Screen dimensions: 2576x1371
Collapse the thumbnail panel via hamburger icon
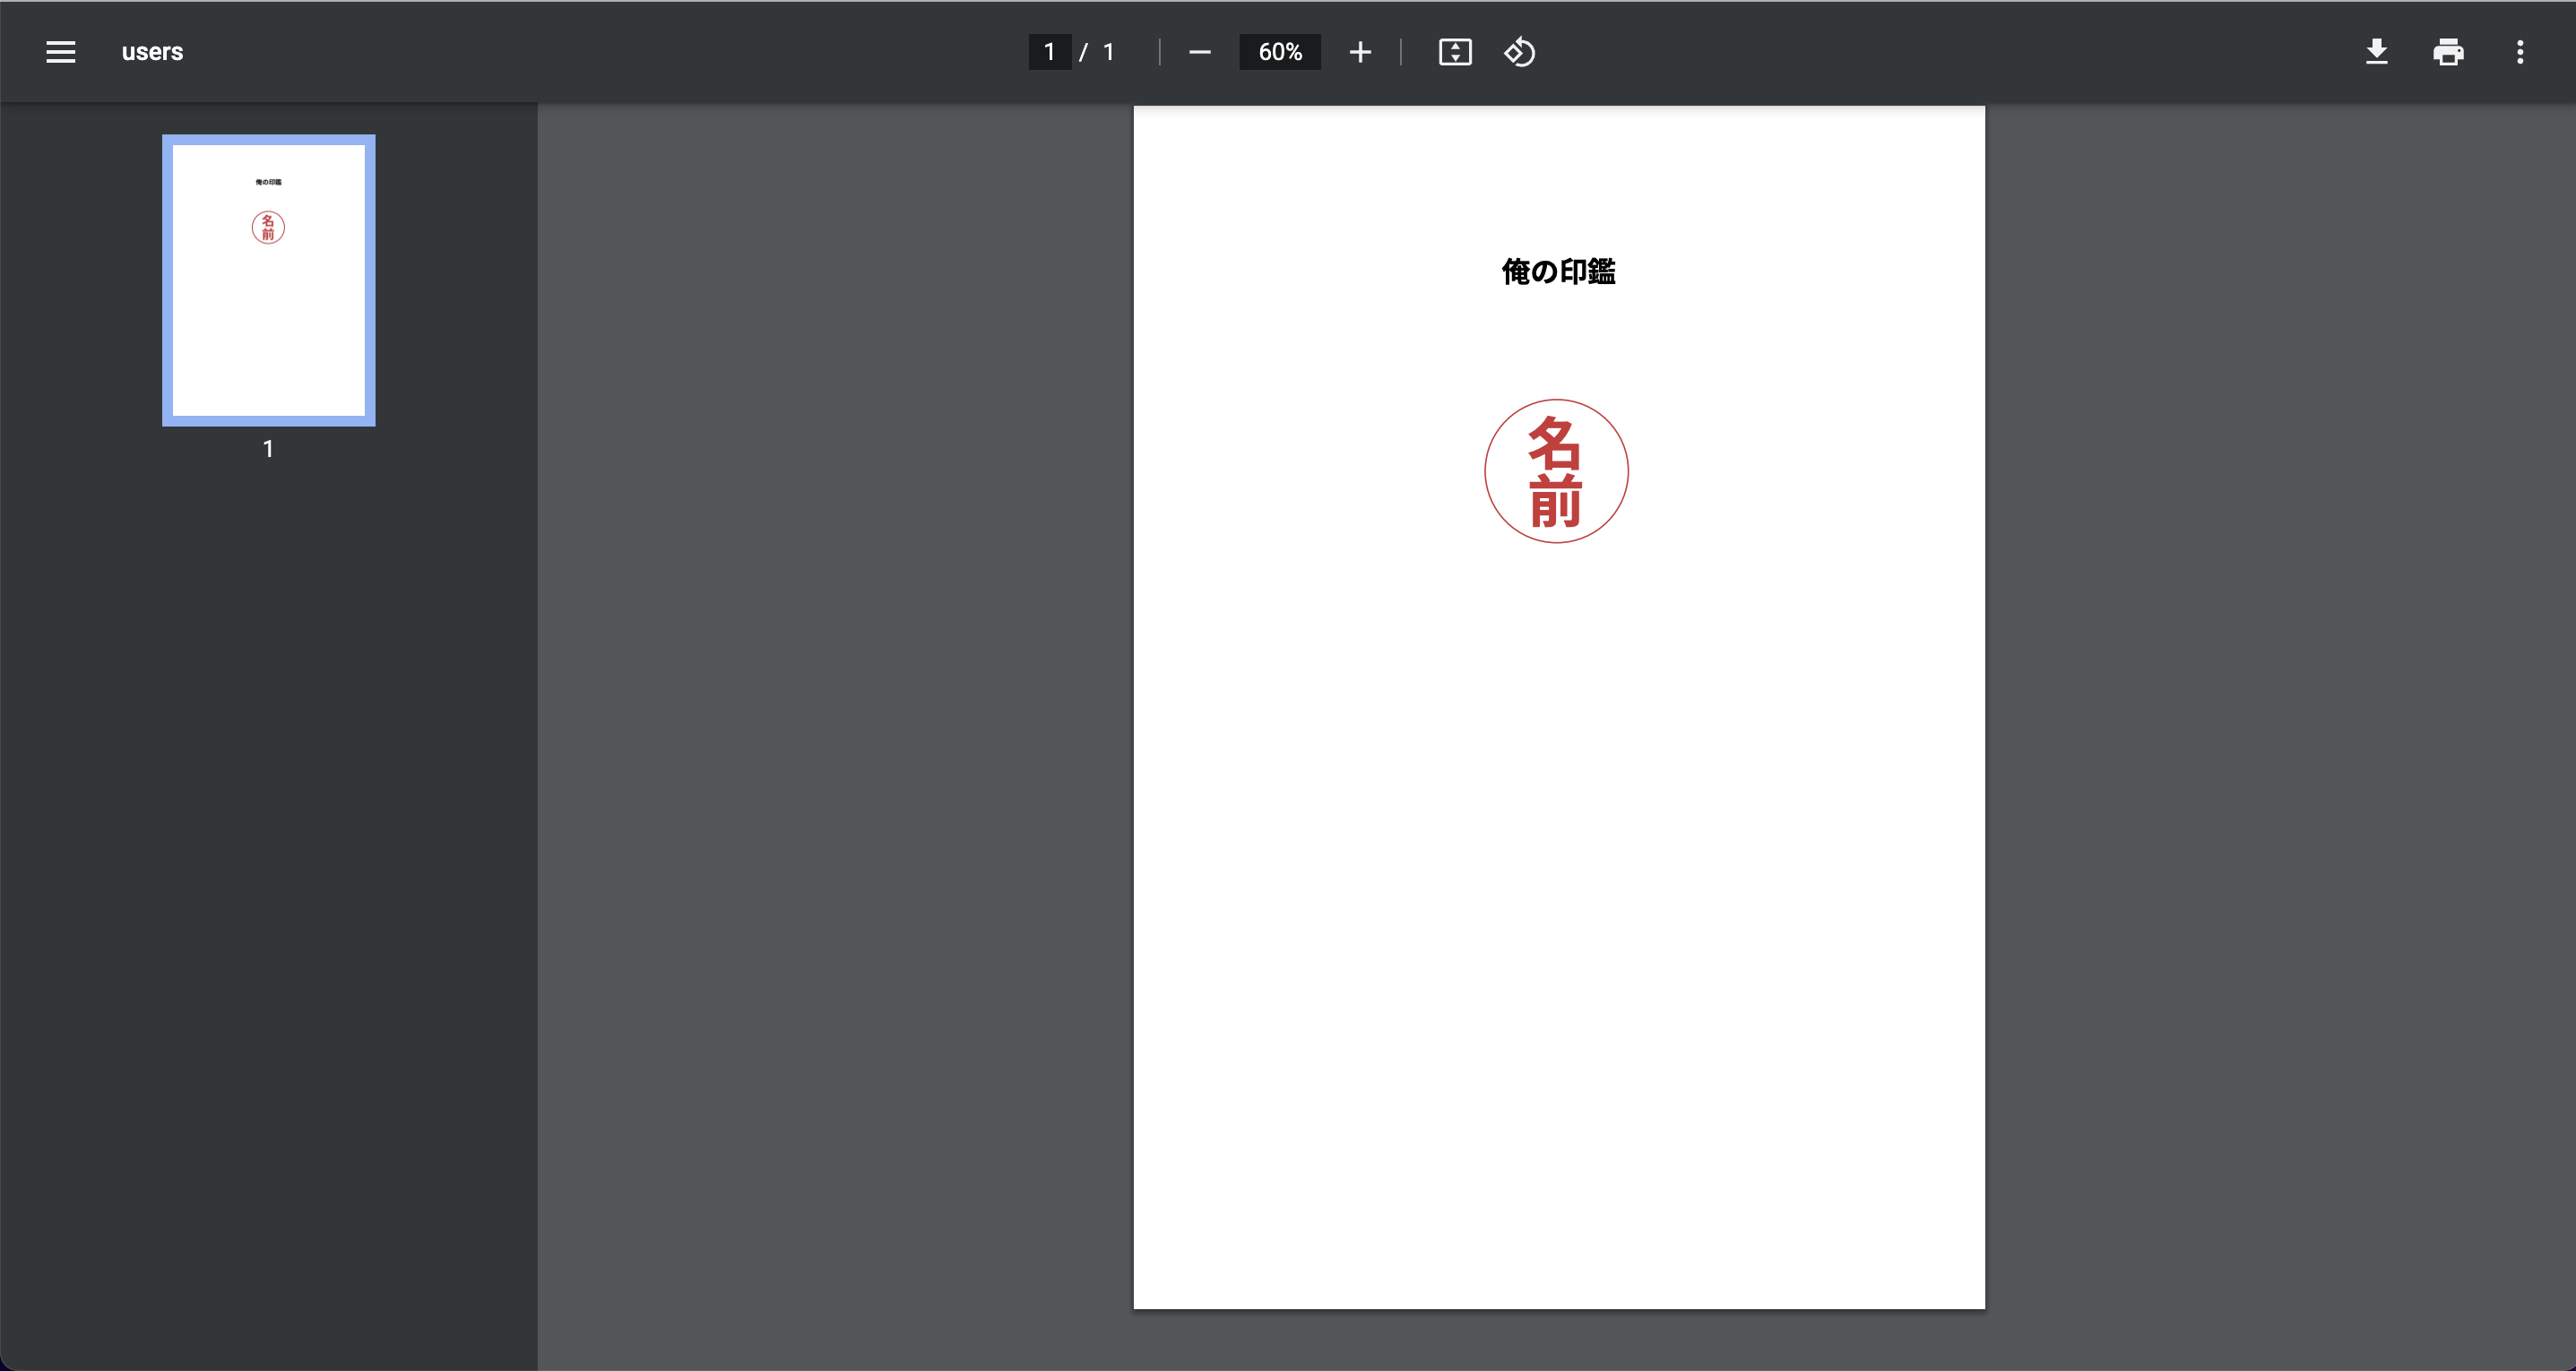(60, 51)
